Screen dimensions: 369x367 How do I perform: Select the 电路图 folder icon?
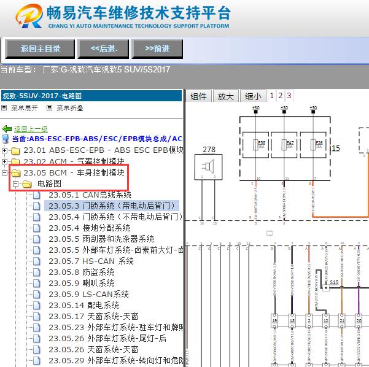(x=27, y=184)
